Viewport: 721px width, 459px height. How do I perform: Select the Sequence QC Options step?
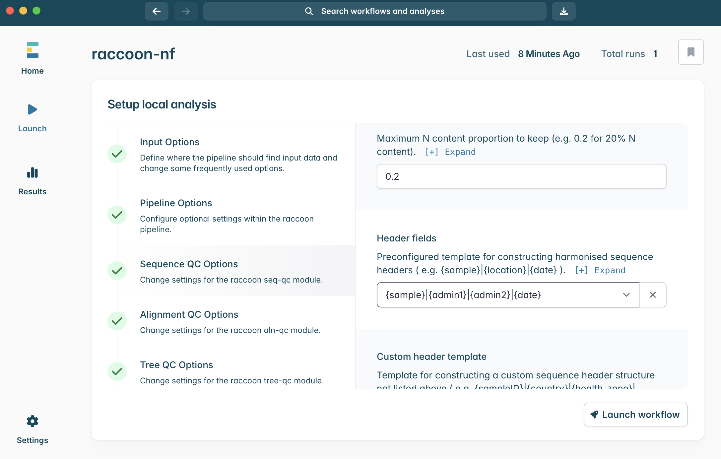pyautogui.click(x=189, y=264)
